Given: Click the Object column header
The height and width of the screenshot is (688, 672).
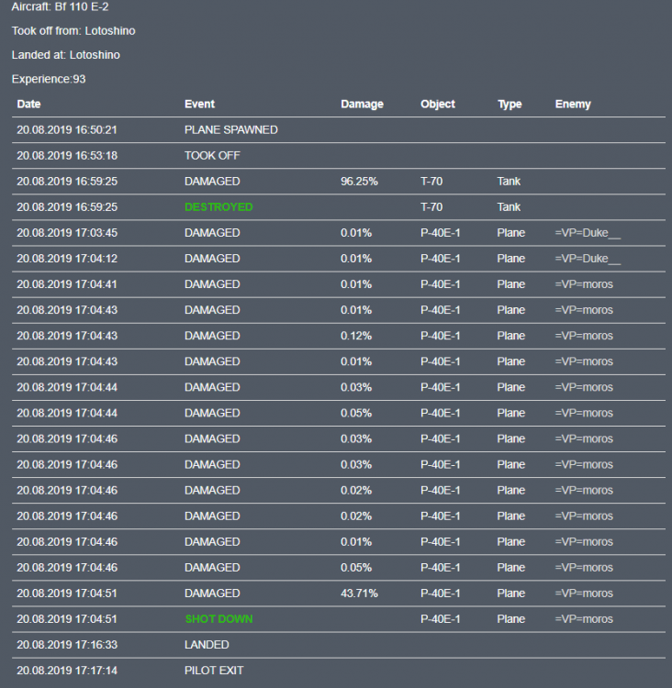Looking at the screenshot, I should (438, 105).
